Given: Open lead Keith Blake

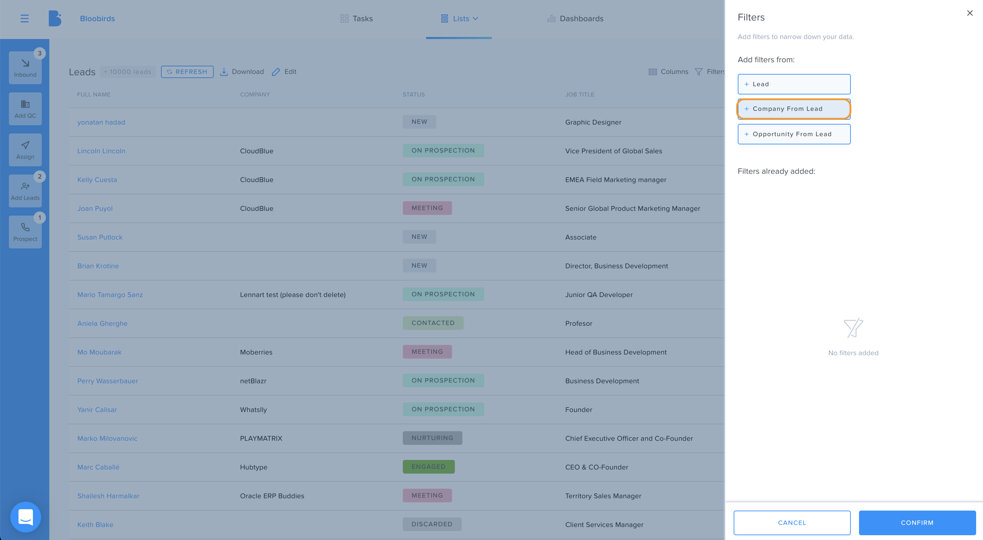Looking at the screenshot, I should point(95,524).
